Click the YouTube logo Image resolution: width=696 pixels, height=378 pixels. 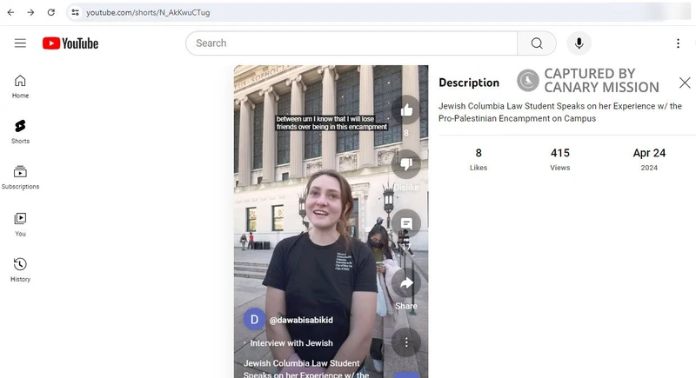click(70, 43)
